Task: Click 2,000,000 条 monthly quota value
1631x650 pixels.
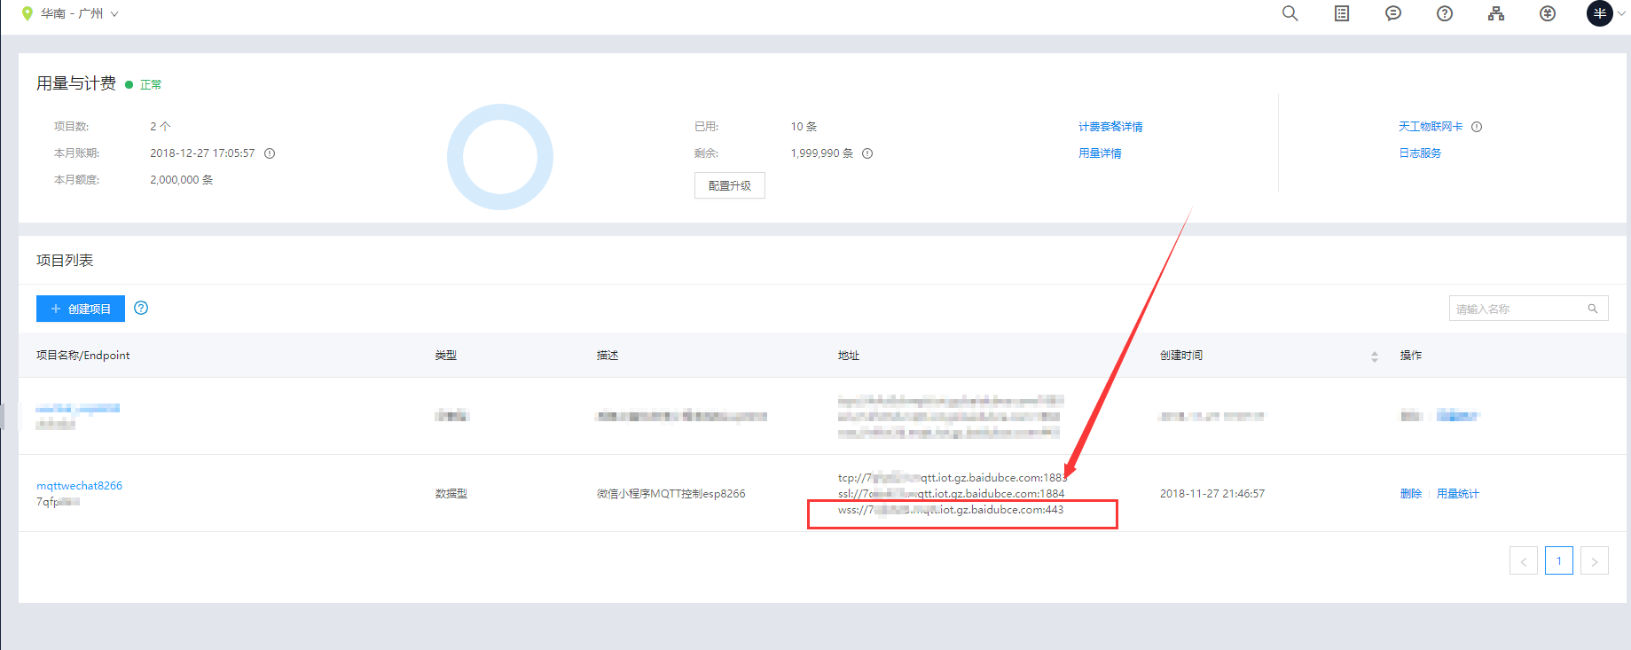Action: point(182,180)
